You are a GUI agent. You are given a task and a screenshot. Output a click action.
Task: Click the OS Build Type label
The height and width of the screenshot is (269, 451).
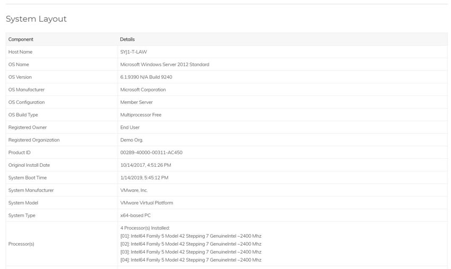[x=23, y=115]
